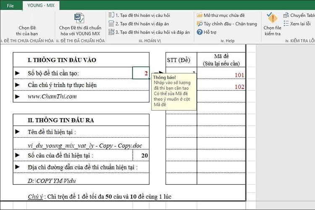Click 'Số câu của đề thi hiện tại :' label
Screen dimensions: 315x210
(x=60, y=155)
